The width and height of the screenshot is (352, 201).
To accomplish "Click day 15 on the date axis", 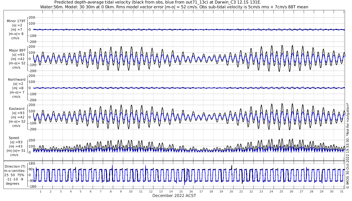I will (x=181, y=191).
